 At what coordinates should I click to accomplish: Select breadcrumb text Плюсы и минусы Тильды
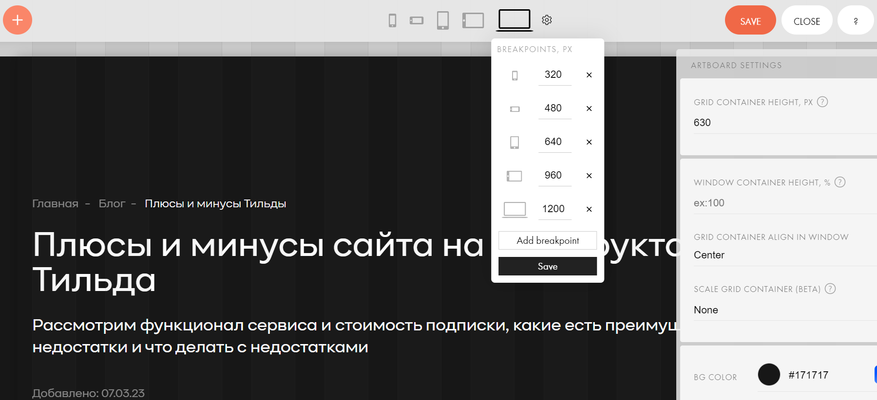[x=215, y=204]
